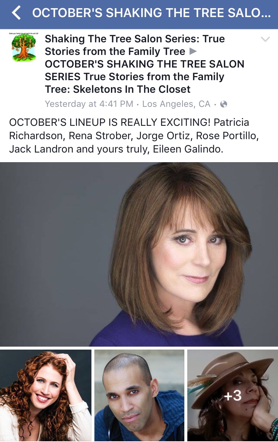Select the Los Angeles, CA location
Screen dimensions: 278x442
(176, 104)
